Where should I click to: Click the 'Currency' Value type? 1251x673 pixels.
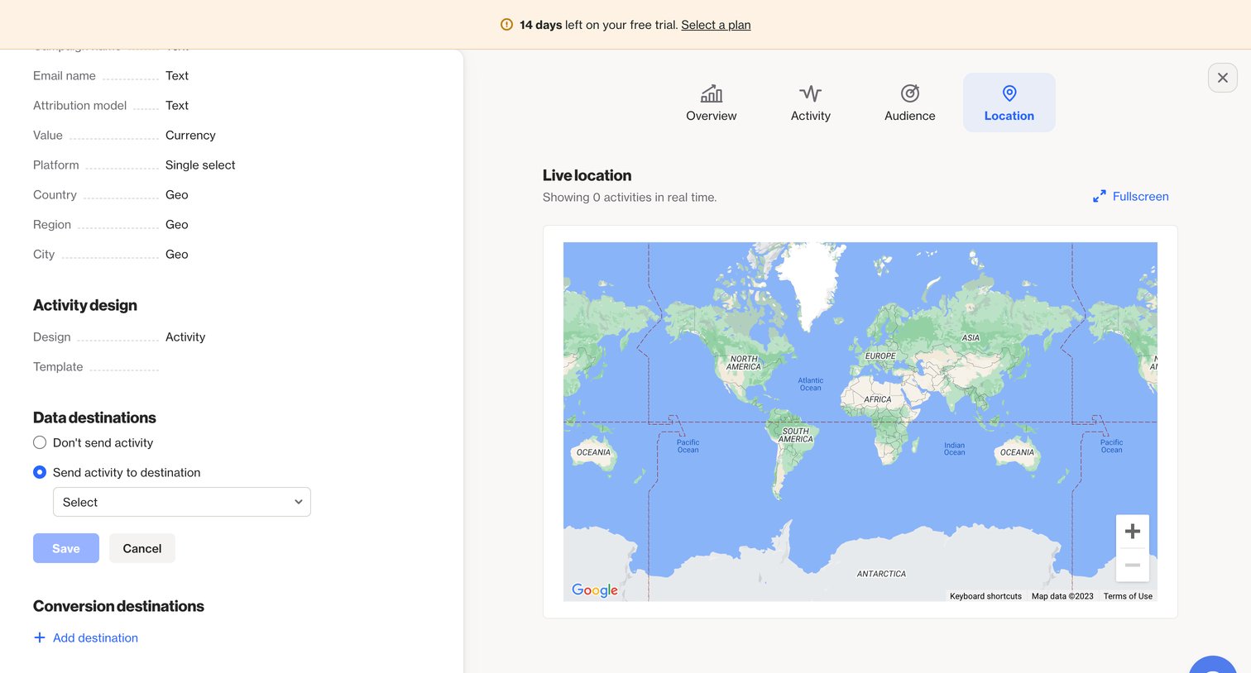click(190, 135)
